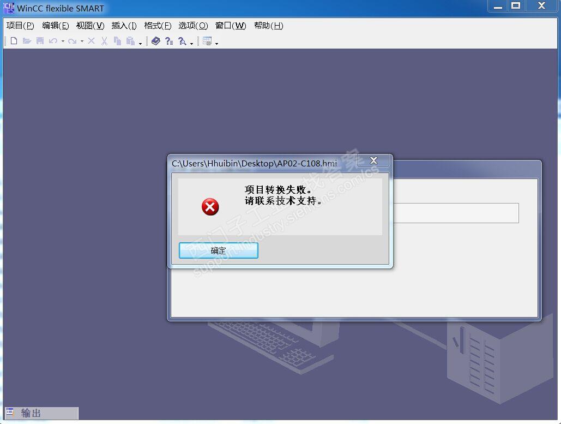Open the 窗口(W) menu

[231, 26]
